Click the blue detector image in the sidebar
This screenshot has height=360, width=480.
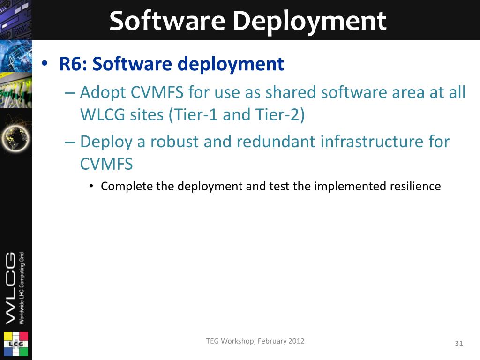coord(16,56)
